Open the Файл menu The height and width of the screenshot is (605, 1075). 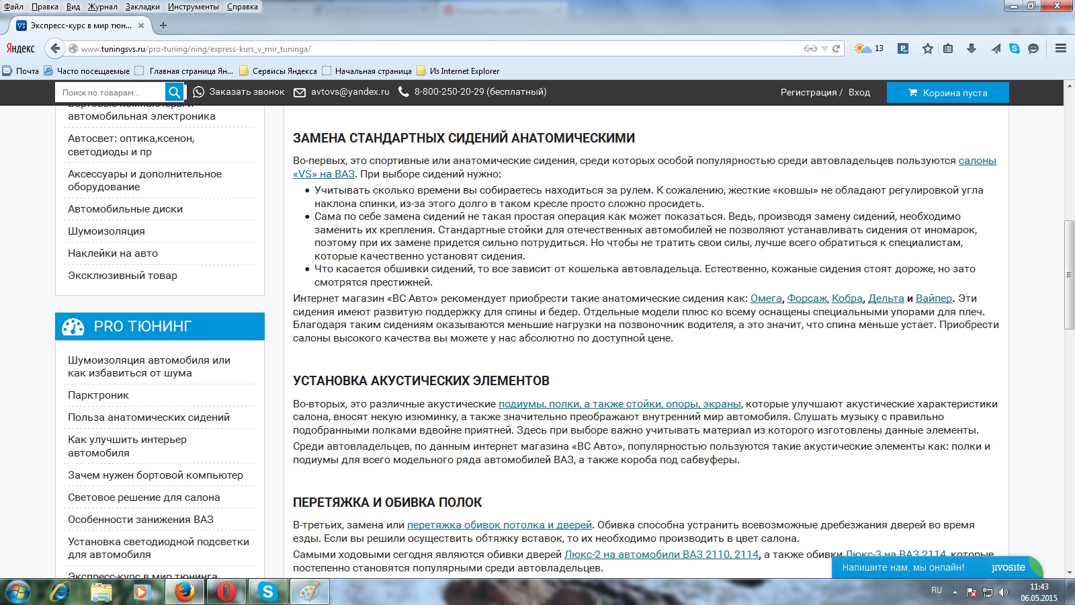pyautogui.click(x=13, y=7)
